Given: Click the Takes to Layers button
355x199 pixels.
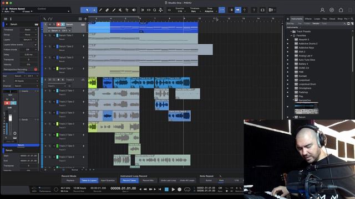Looking at the screenshot, I should coord(89,180).
